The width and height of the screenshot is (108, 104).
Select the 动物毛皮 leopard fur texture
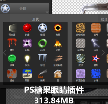81,28
